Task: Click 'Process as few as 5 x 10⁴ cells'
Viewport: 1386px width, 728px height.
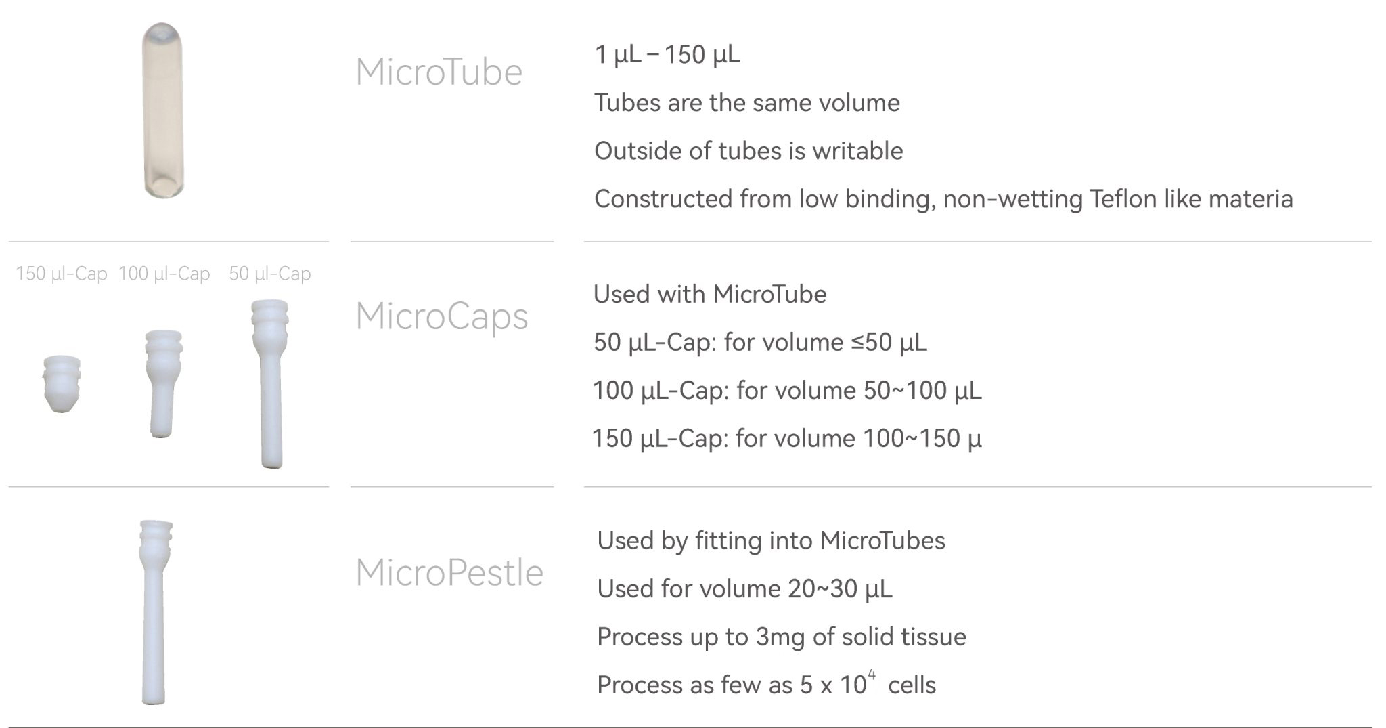Action: [766, 684]
